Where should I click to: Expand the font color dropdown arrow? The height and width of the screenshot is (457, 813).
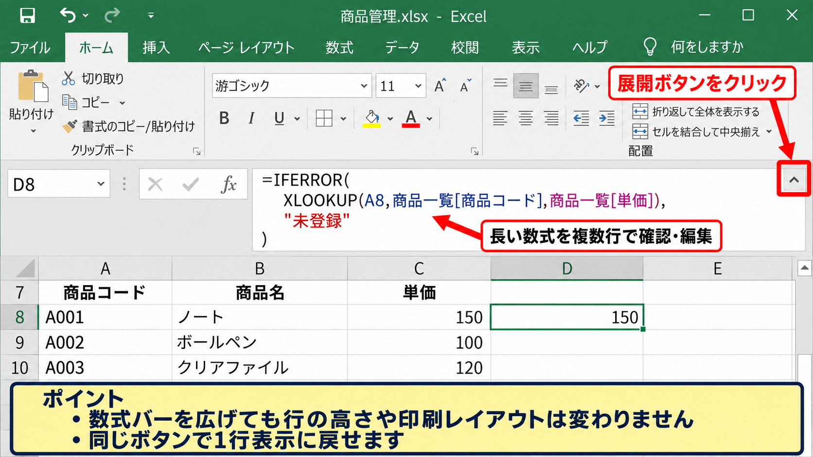[x=429, y=118]
